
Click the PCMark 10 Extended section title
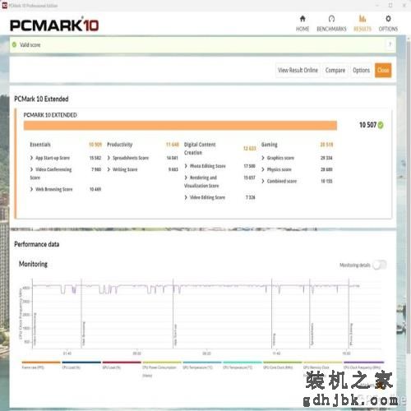pyautogui.click(x=41, y=99)
